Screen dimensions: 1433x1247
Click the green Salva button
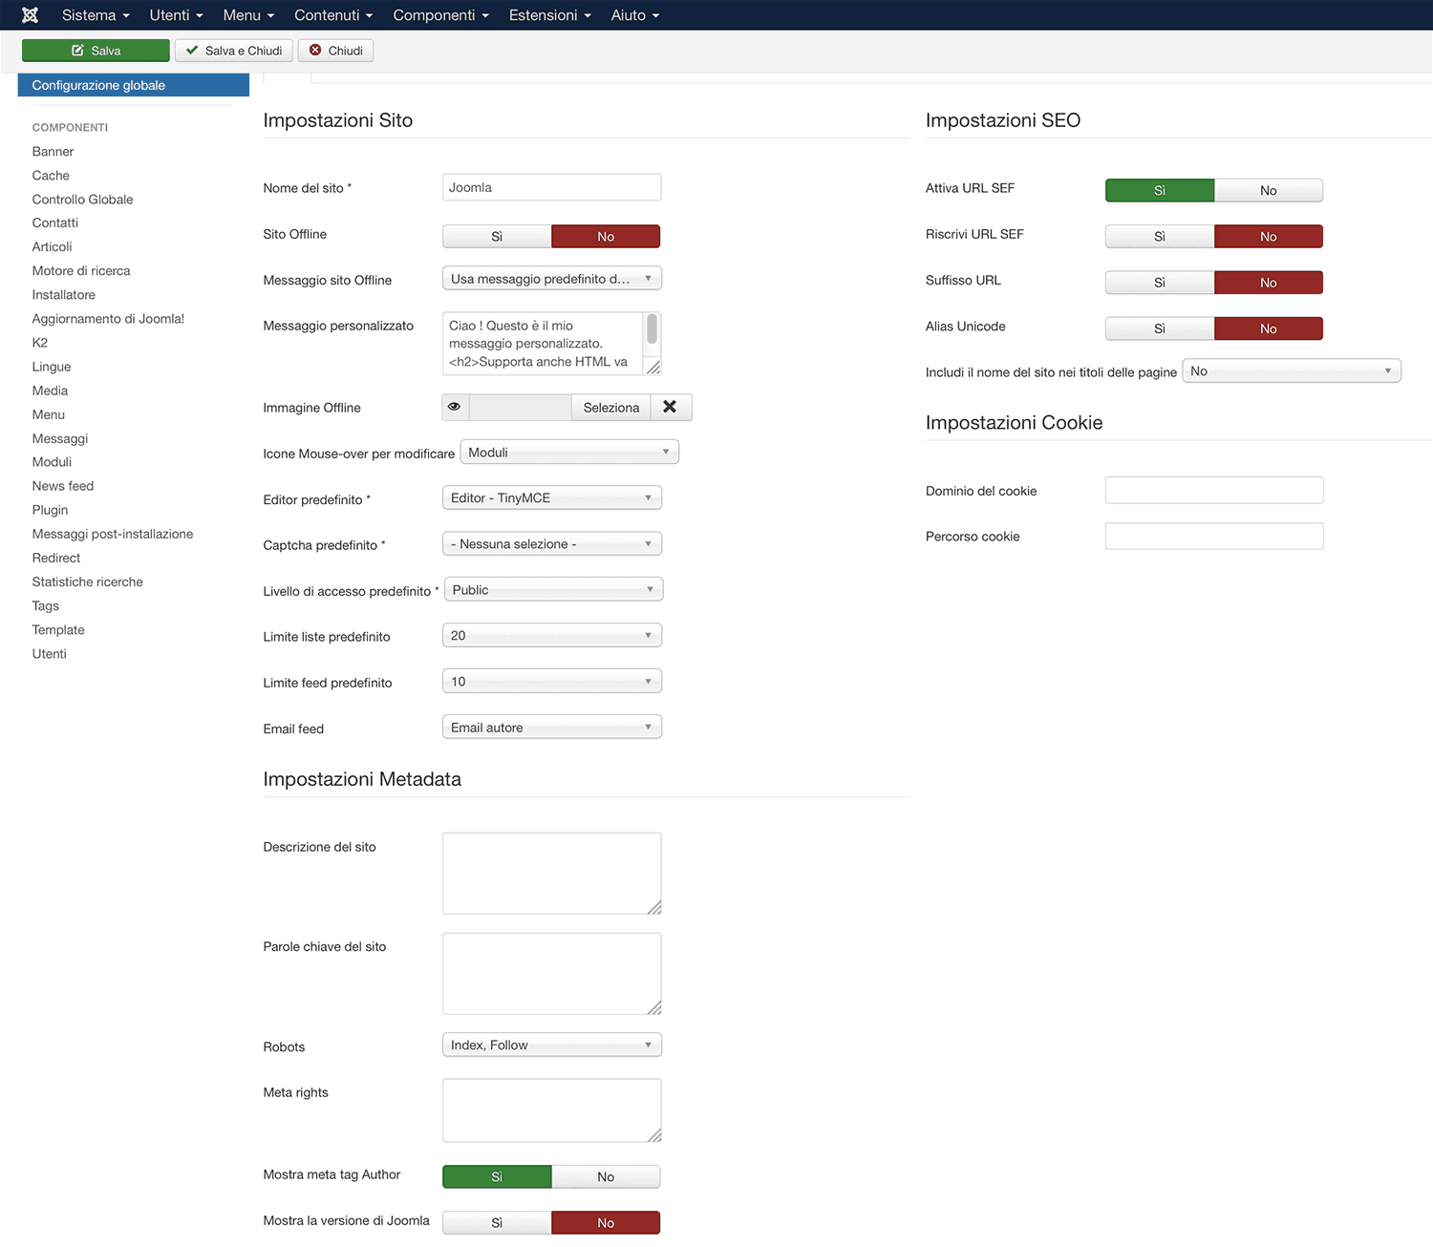point(96,51)
